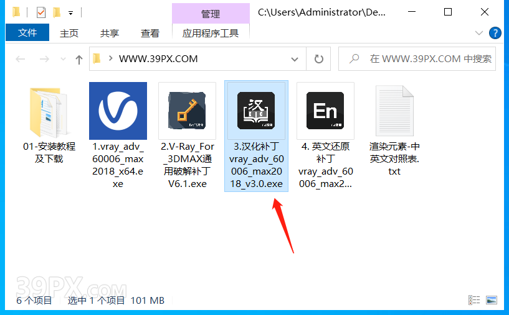509x315 pixels.
Task: Click the folder name 01-安装教程及下载
Action: pyautogui.click(x=49, y=152)
